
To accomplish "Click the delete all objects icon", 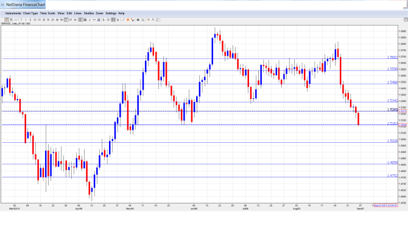I will 132,19.
